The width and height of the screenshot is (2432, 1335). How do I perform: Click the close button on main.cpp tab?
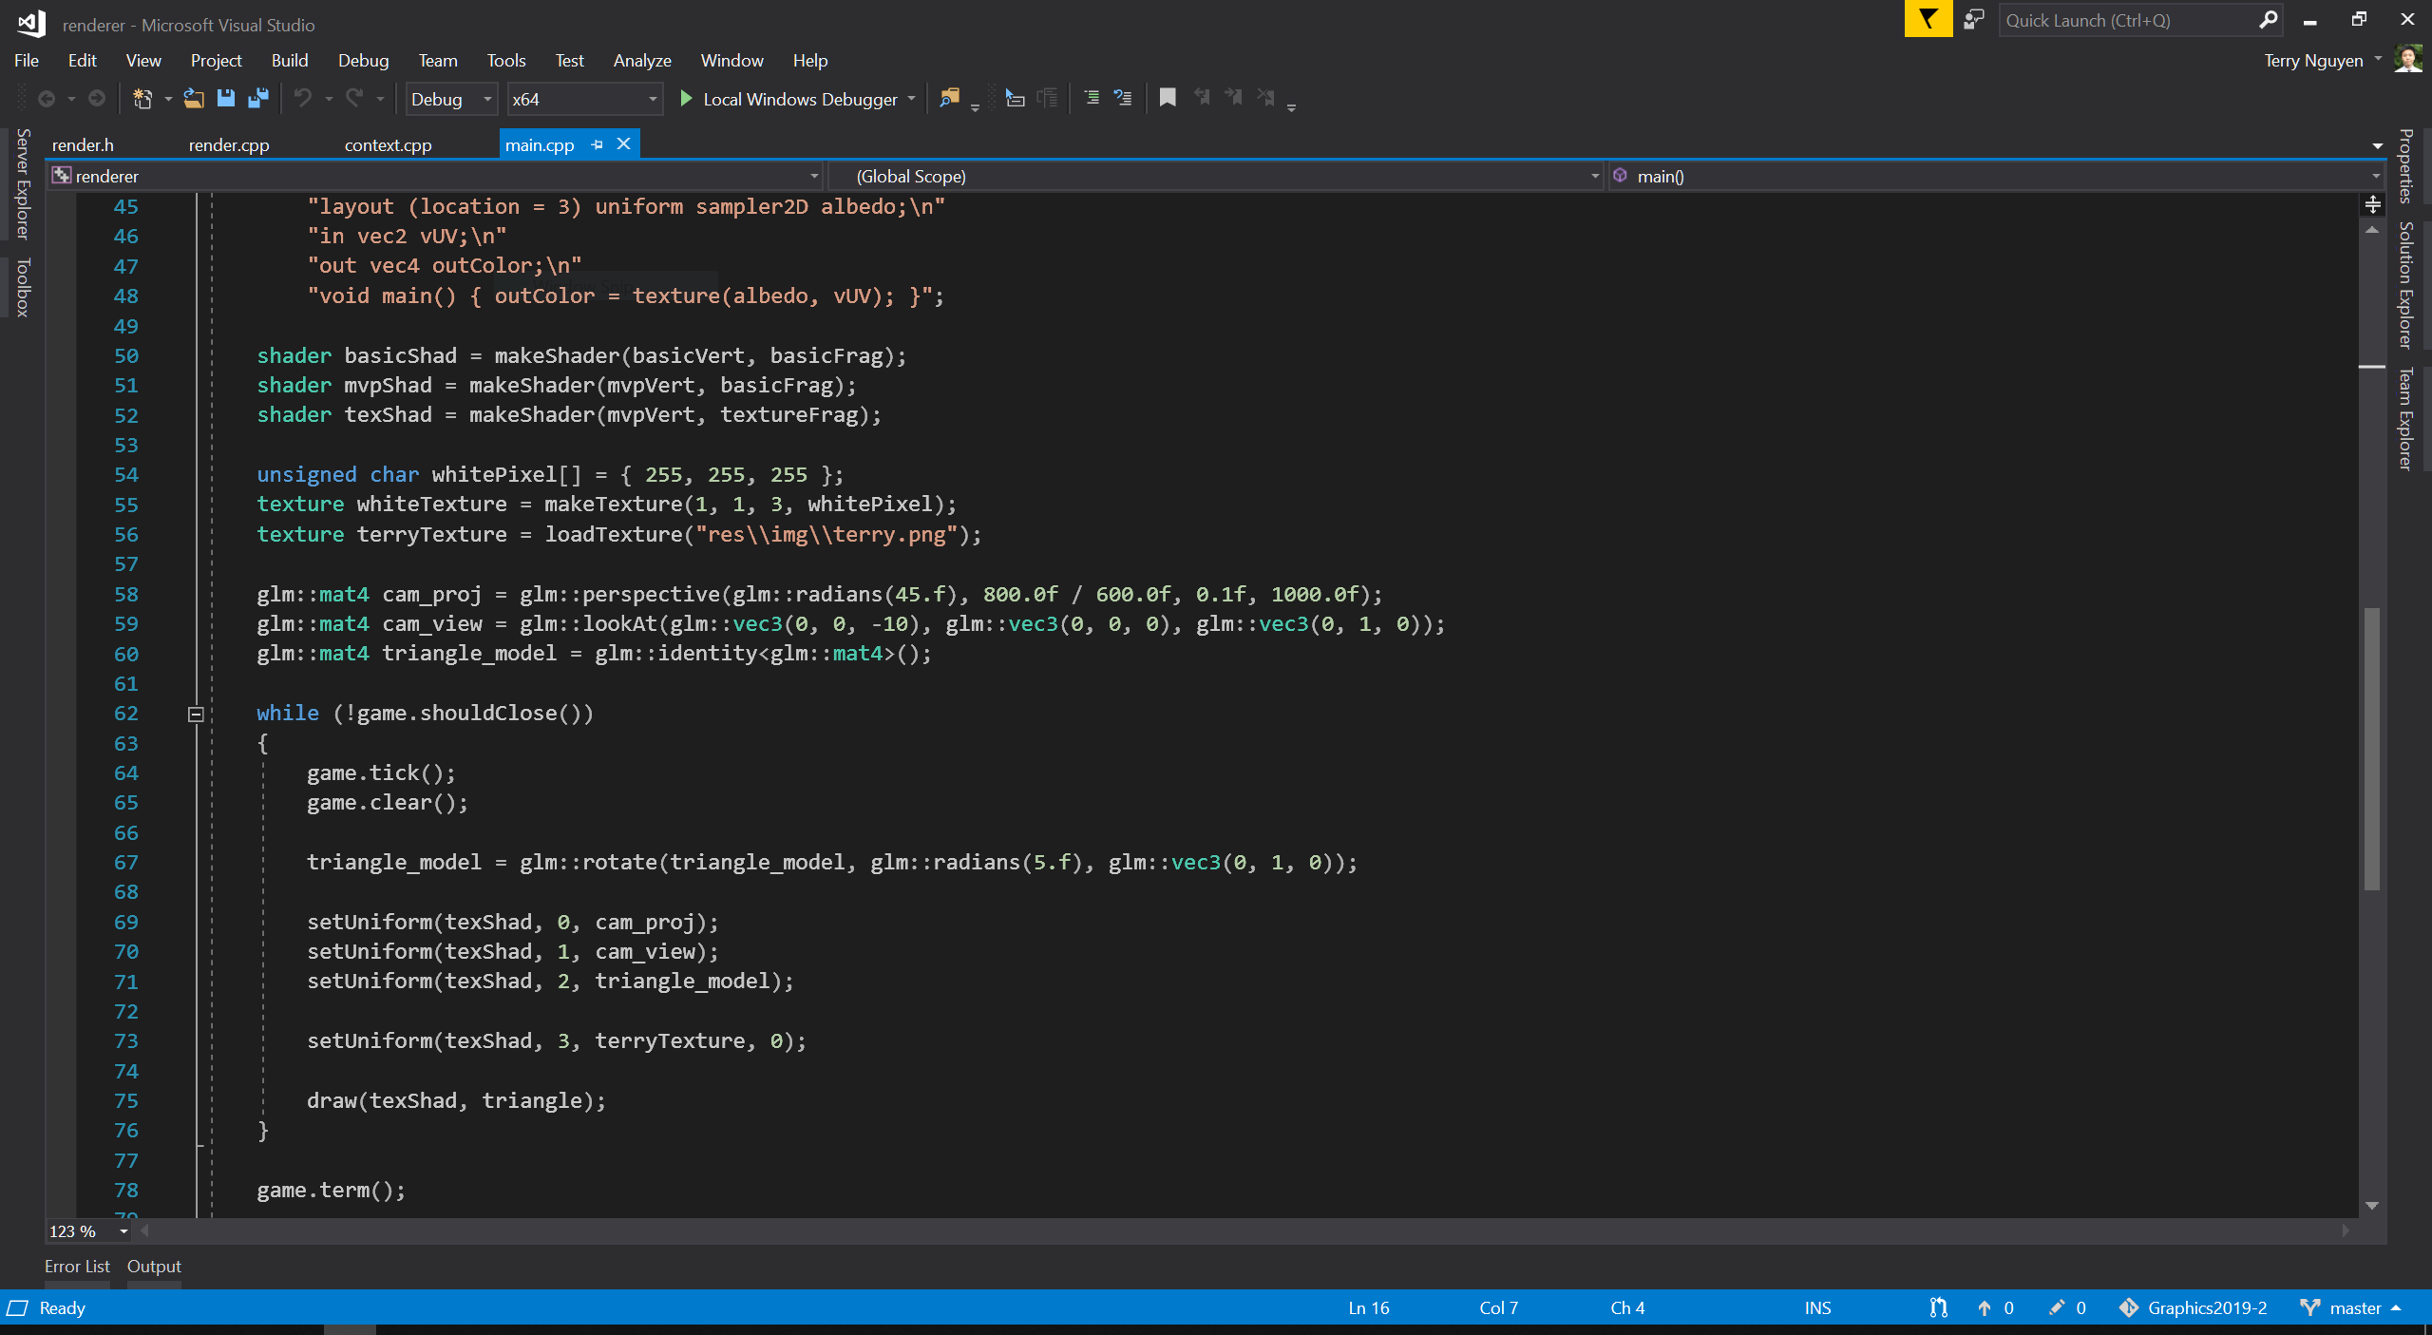click(623, 144)
